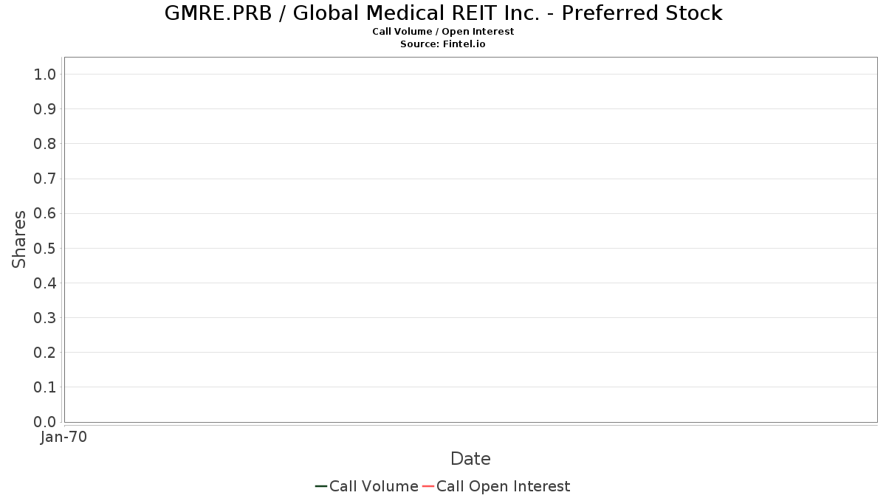
Task: Click the center of the empty plot area
Action: [x=470, y=240]
